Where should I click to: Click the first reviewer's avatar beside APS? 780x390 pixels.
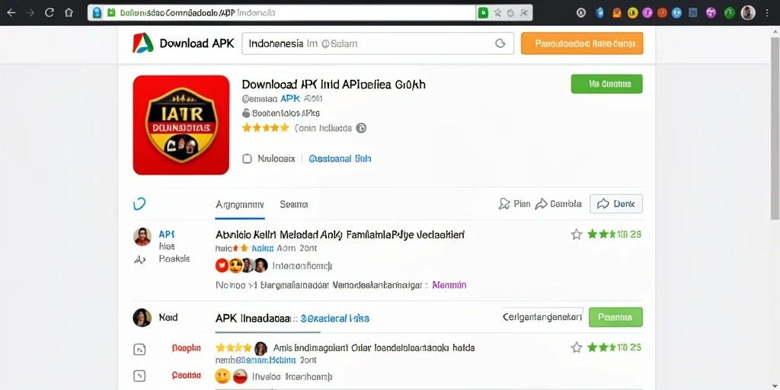click(142, 237)
